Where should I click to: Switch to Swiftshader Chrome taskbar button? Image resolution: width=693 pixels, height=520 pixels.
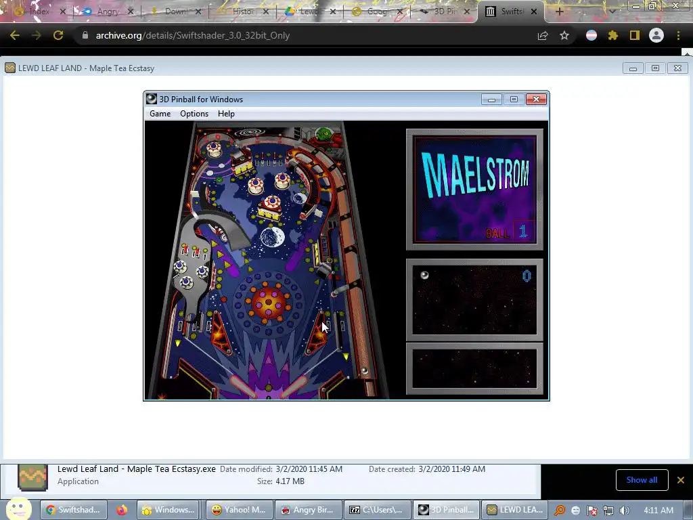[73, 510]
